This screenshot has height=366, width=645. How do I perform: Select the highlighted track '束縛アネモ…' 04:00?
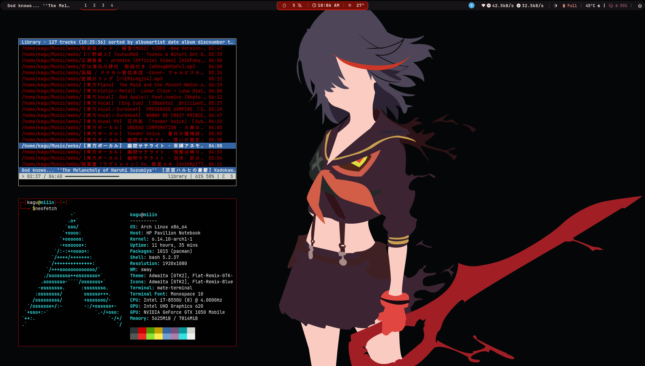click(x=127, y=146)
